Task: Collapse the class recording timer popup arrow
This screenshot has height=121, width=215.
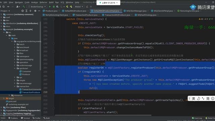Action: tap(117, 3)
